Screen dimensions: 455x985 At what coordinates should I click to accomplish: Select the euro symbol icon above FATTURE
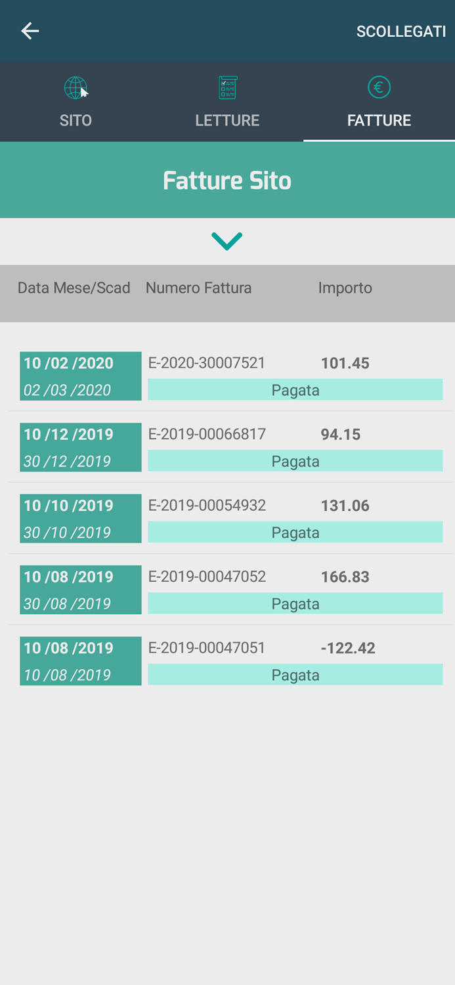[379, 86]
